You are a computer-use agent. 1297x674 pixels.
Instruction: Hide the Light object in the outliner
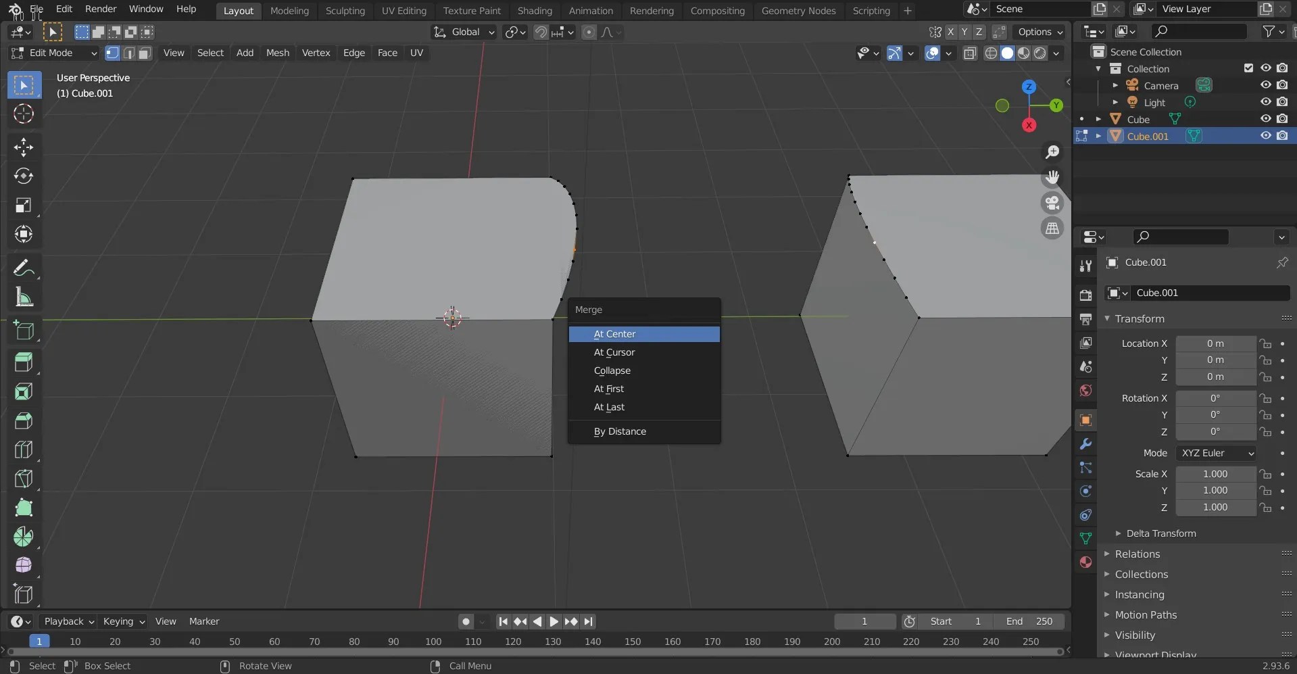click(x=1266, y=101)
